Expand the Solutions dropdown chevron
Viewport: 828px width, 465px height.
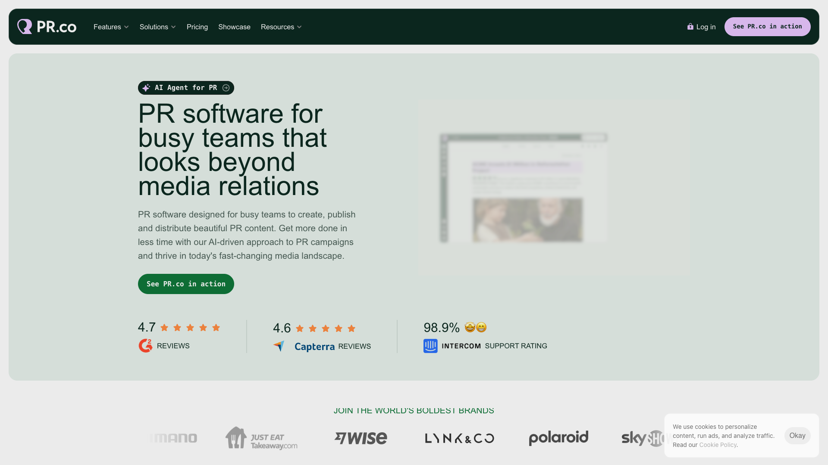pyautogui.click(x=173, y=27)
